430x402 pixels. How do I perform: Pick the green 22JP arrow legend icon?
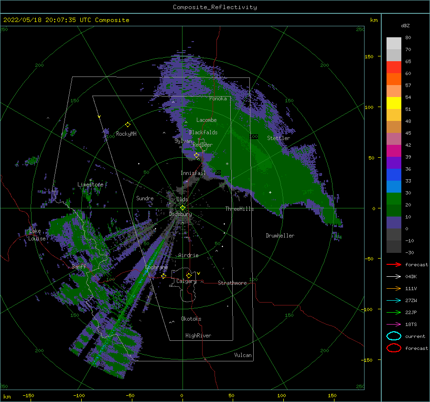click(x=394, y=312)
